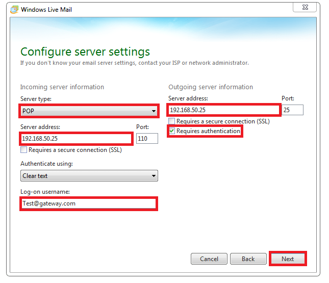Click the Back button
The height and width of the screenshot is (283, 329).
pos(248,259)
